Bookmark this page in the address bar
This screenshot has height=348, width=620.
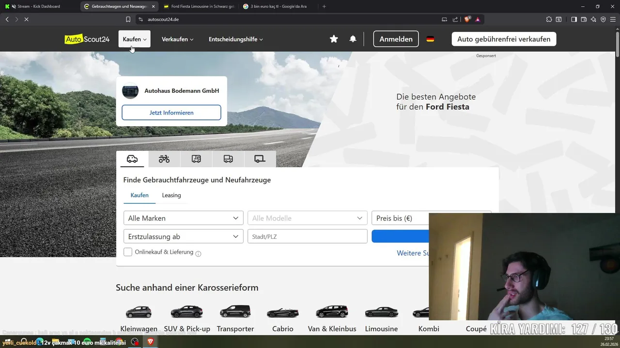coord(128,19)
